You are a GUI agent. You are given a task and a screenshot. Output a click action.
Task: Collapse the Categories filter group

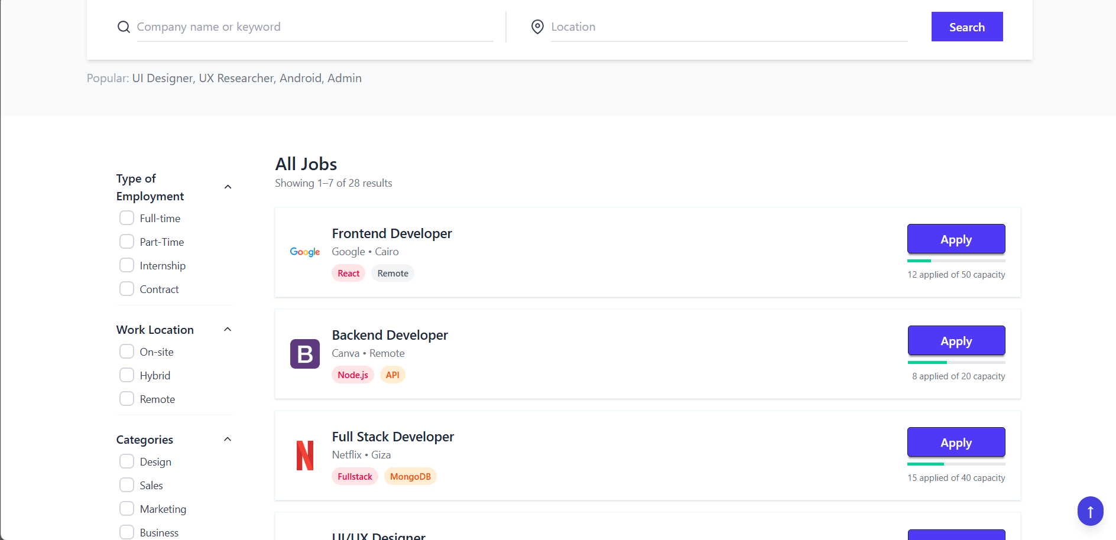coord(228,440)
